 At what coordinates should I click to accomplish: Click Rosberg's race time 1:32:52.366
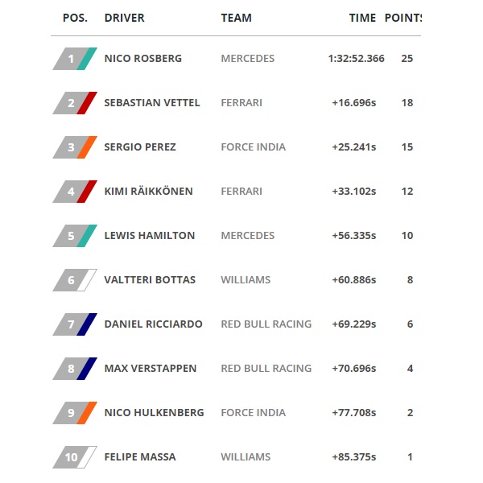356,59
